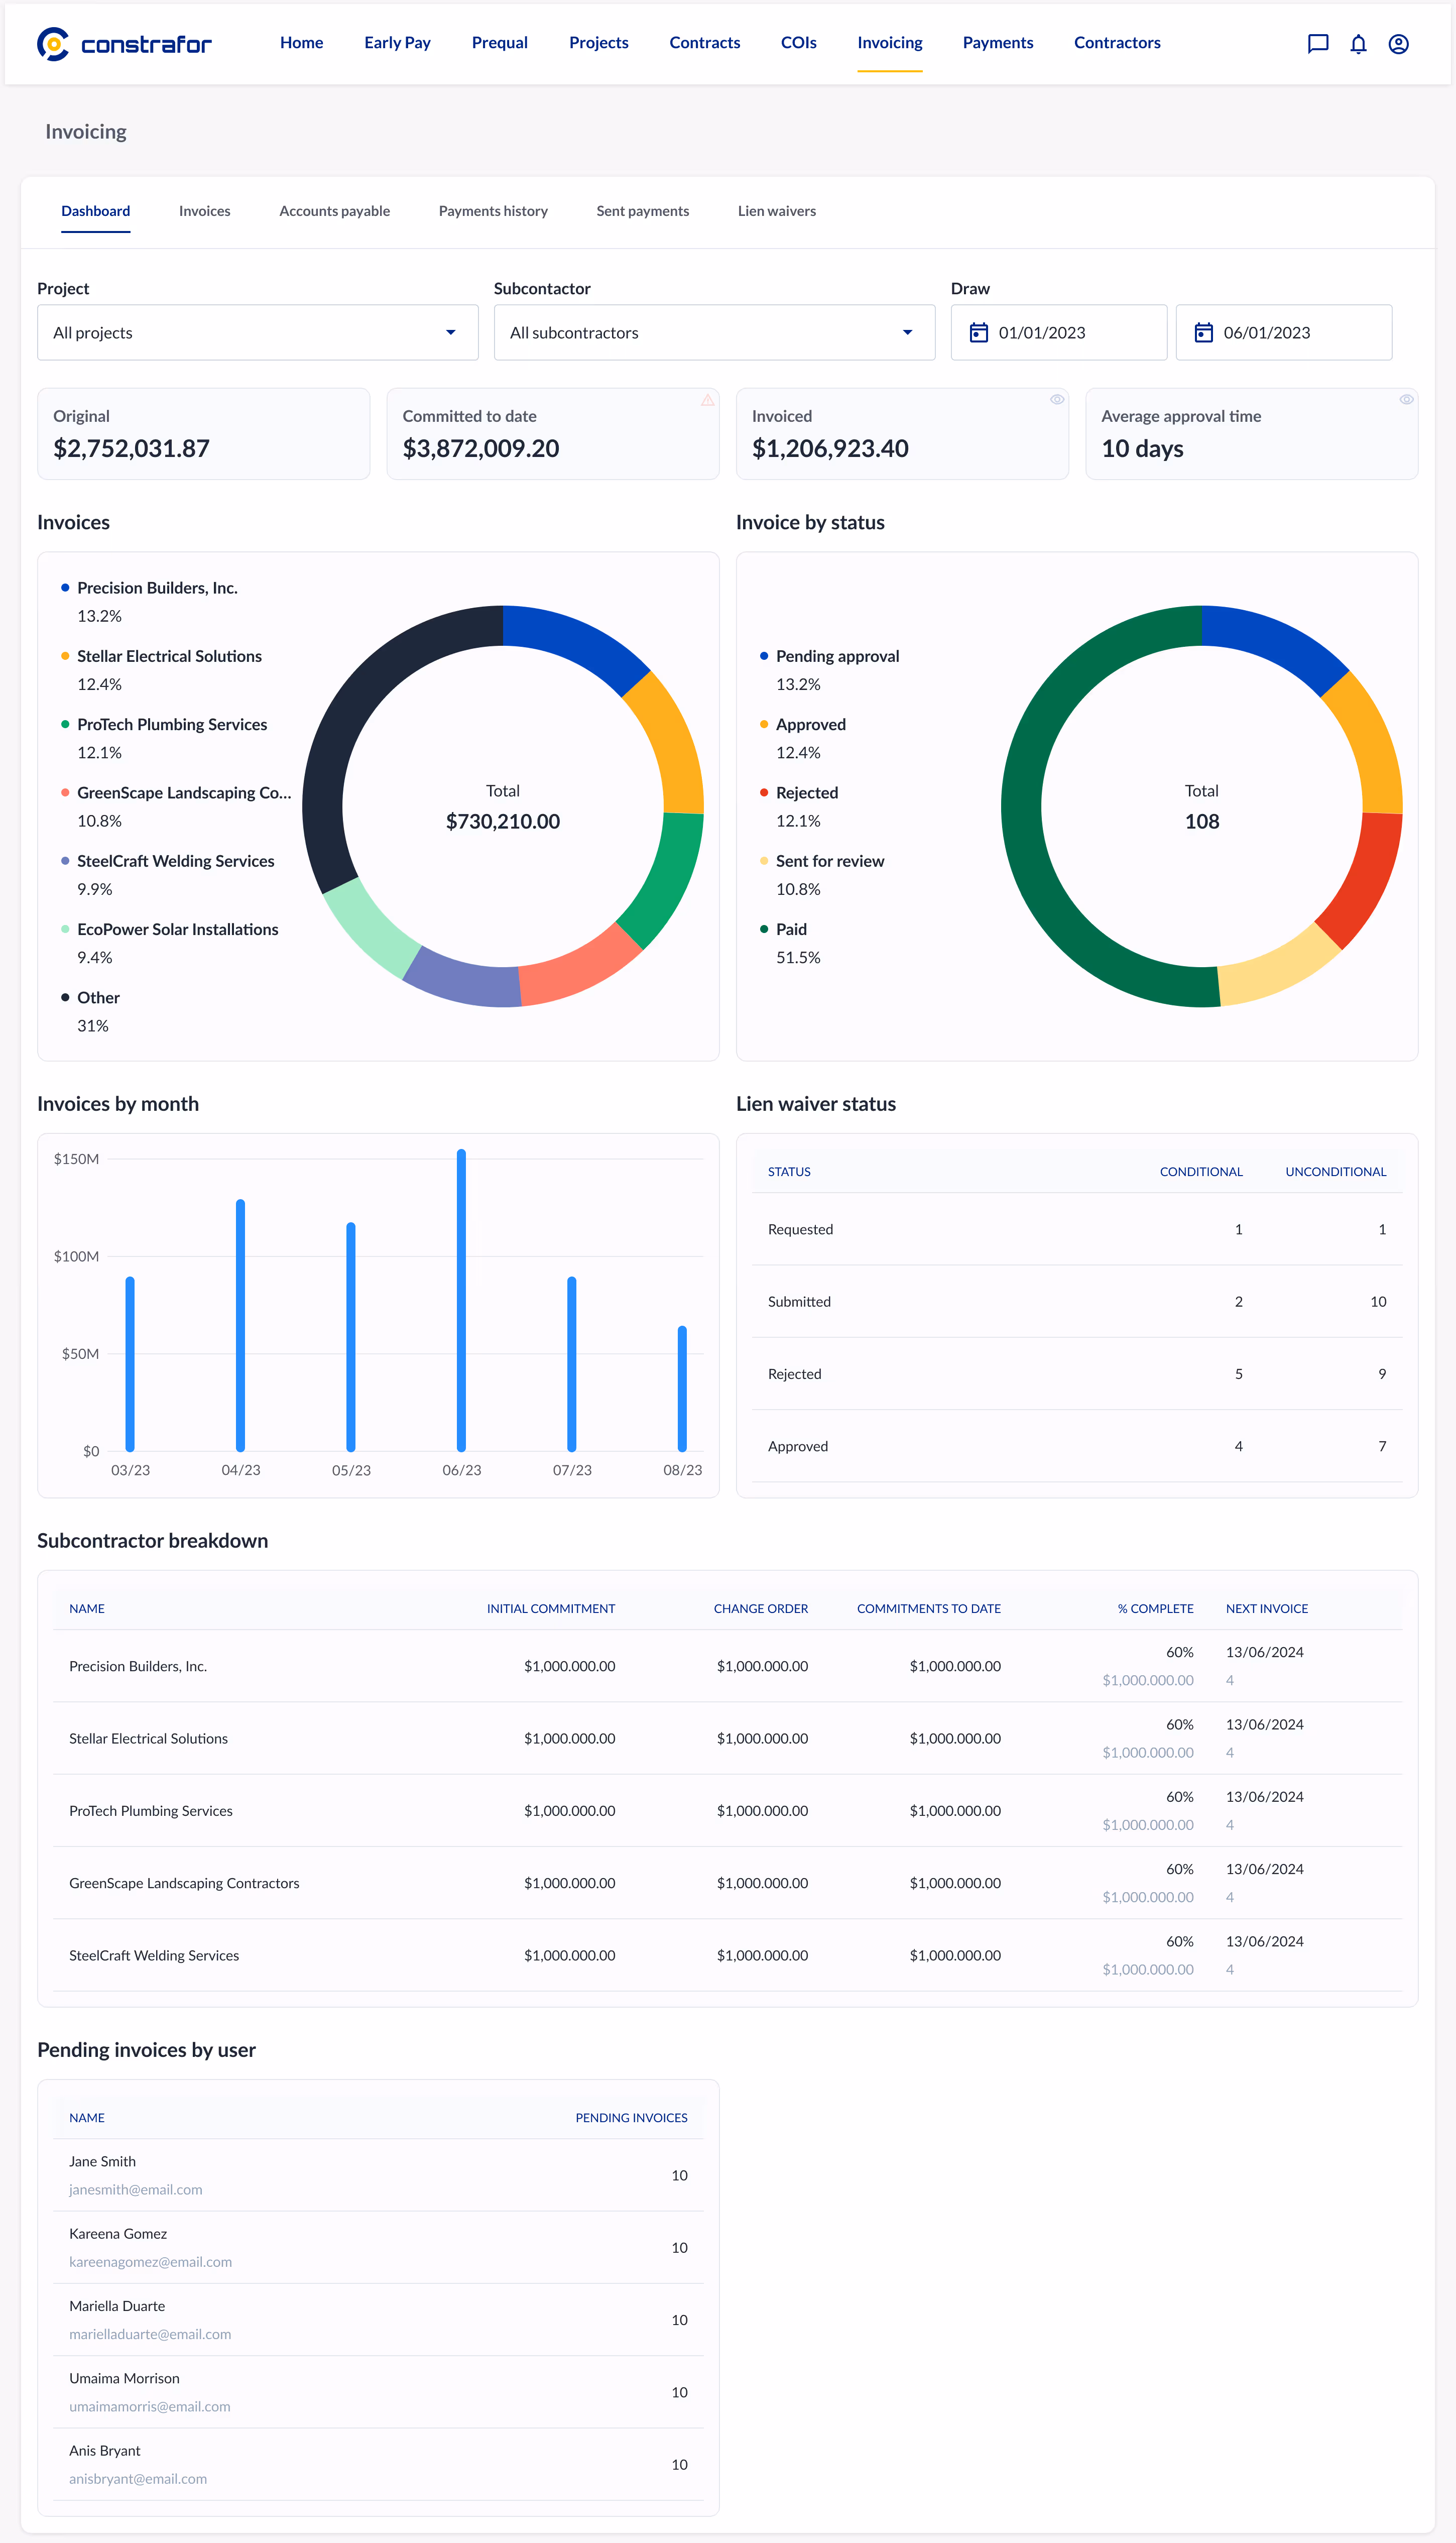Click Umaima Morrison in pending invoices
The width and height of the screenshot is (1456, 2543).
click(124, 2378)
